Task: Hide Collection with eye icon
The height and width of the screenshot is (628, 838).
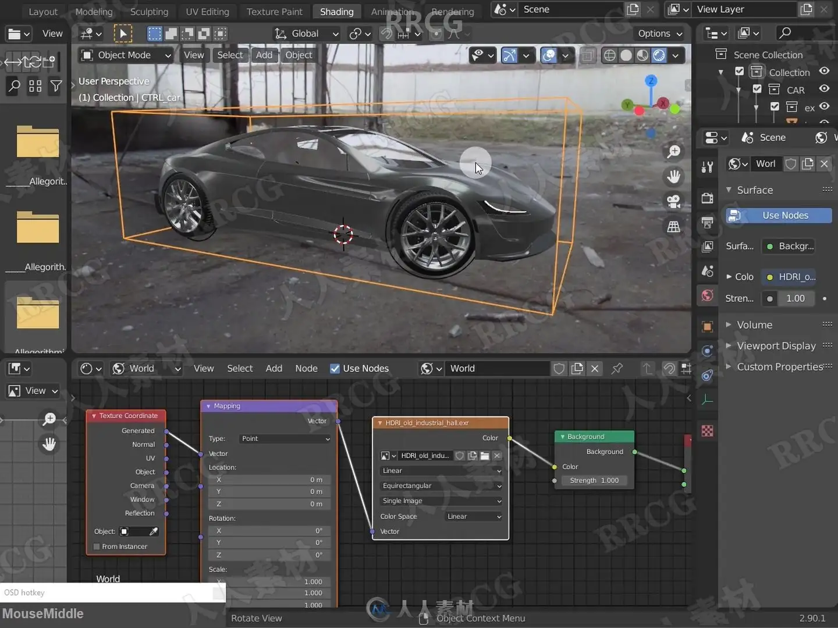Action: click(824, 71)
